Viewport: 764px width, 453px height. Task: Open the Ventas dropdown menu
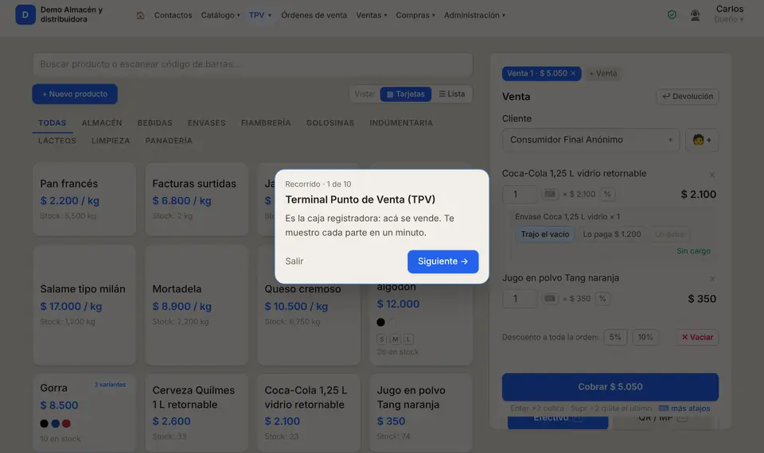[x=372, y=15]
